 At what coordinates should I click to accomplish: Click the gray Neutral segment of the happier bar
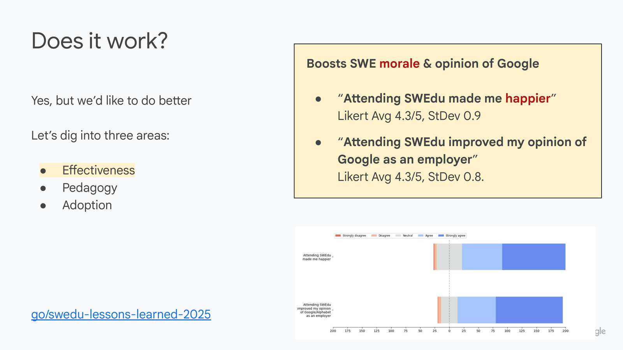pos(449,257)
